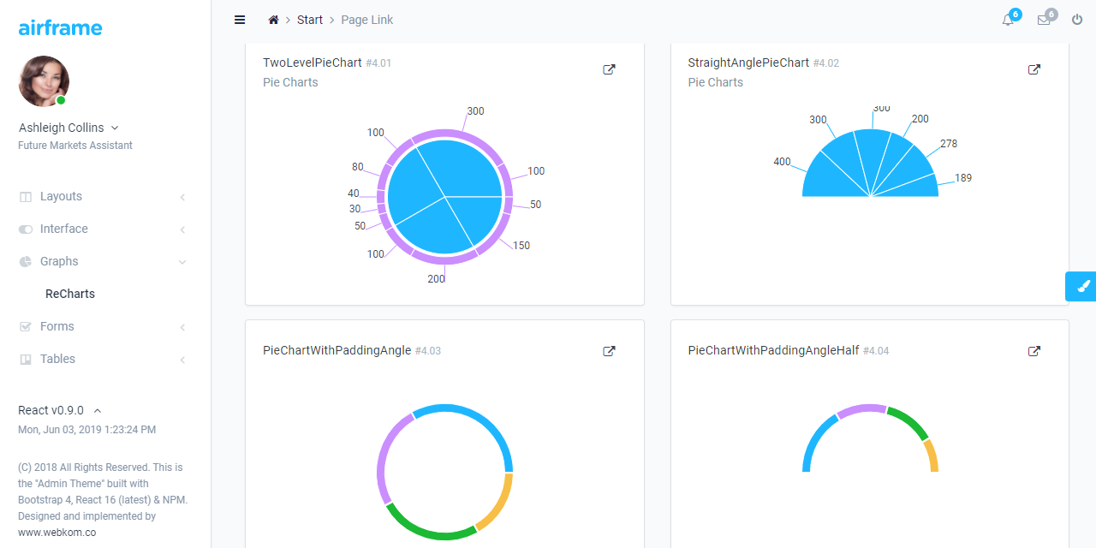Screen dimensions: 1096x548
Task: Select Start in the breadcrumb trail
Action: (309, 19)
